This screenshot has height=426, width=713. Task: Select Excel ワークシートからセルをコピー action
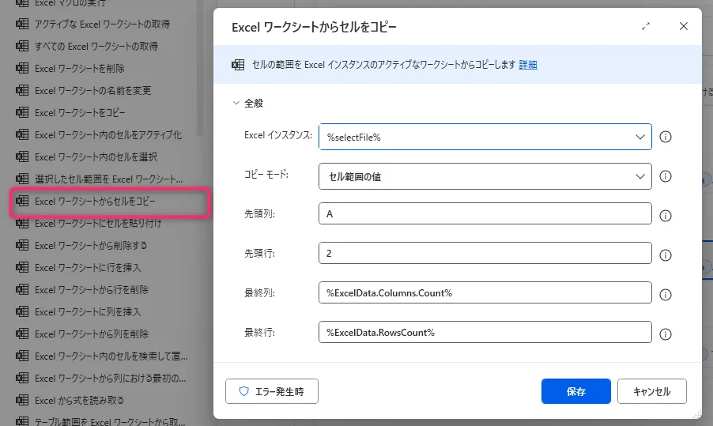coord(95,202)
